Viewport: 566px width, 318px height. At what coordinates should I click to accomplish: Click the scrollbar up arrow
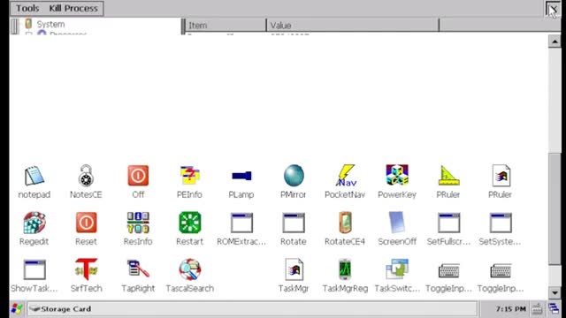(x=555, y=42)
